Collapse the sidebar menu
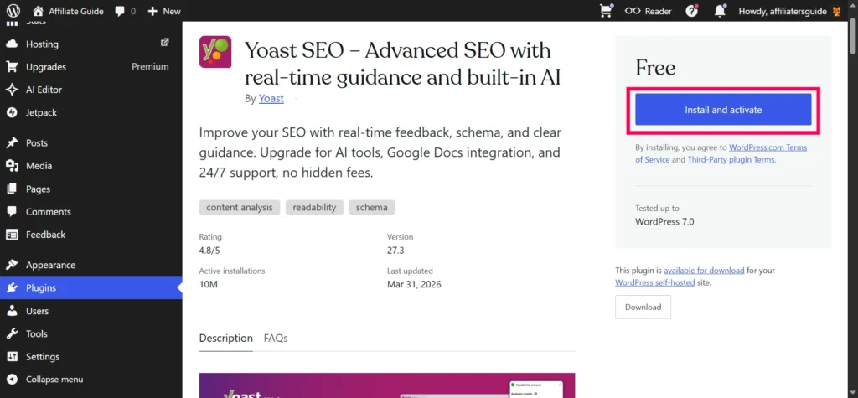Viewport: 858px width, 398px height. (x=54, y=379)
